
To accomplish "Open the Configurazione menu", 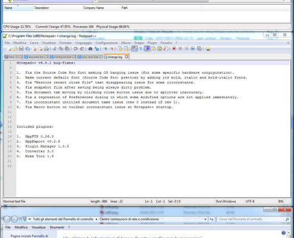I will (x=106, y=43).
